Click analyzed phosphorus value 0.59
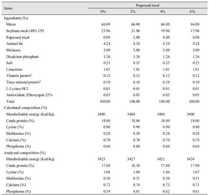This screenshot has height=195, width=209. tap(107, 191)
